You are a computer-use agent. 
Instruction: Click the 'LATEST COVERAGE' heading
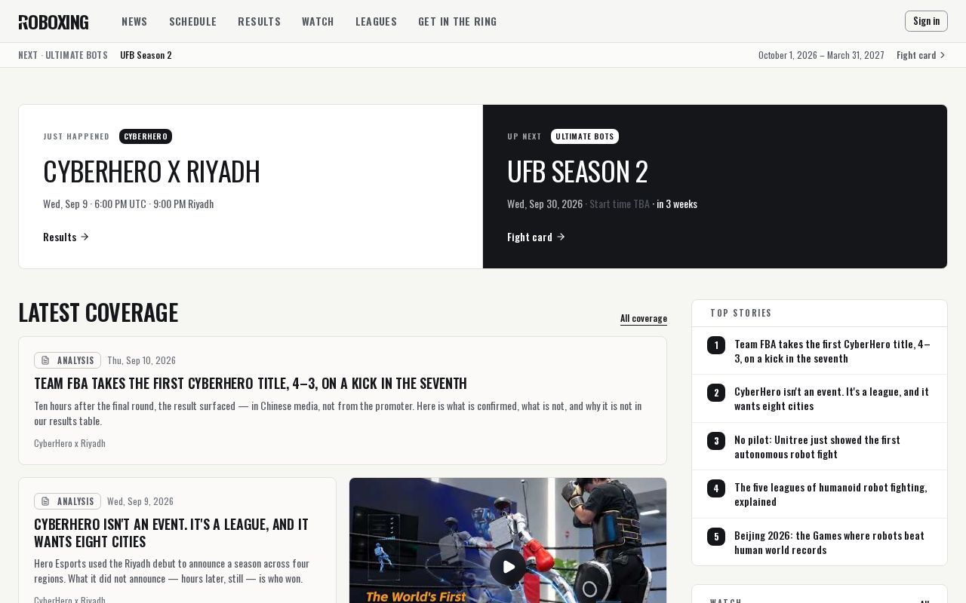click(98, 312)
